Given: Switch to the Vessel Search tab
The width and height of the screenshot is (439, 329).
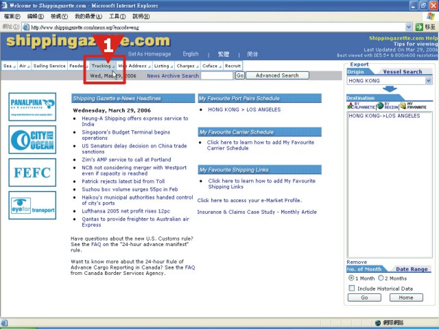Looking at the screenshot, I should (403, 72).
